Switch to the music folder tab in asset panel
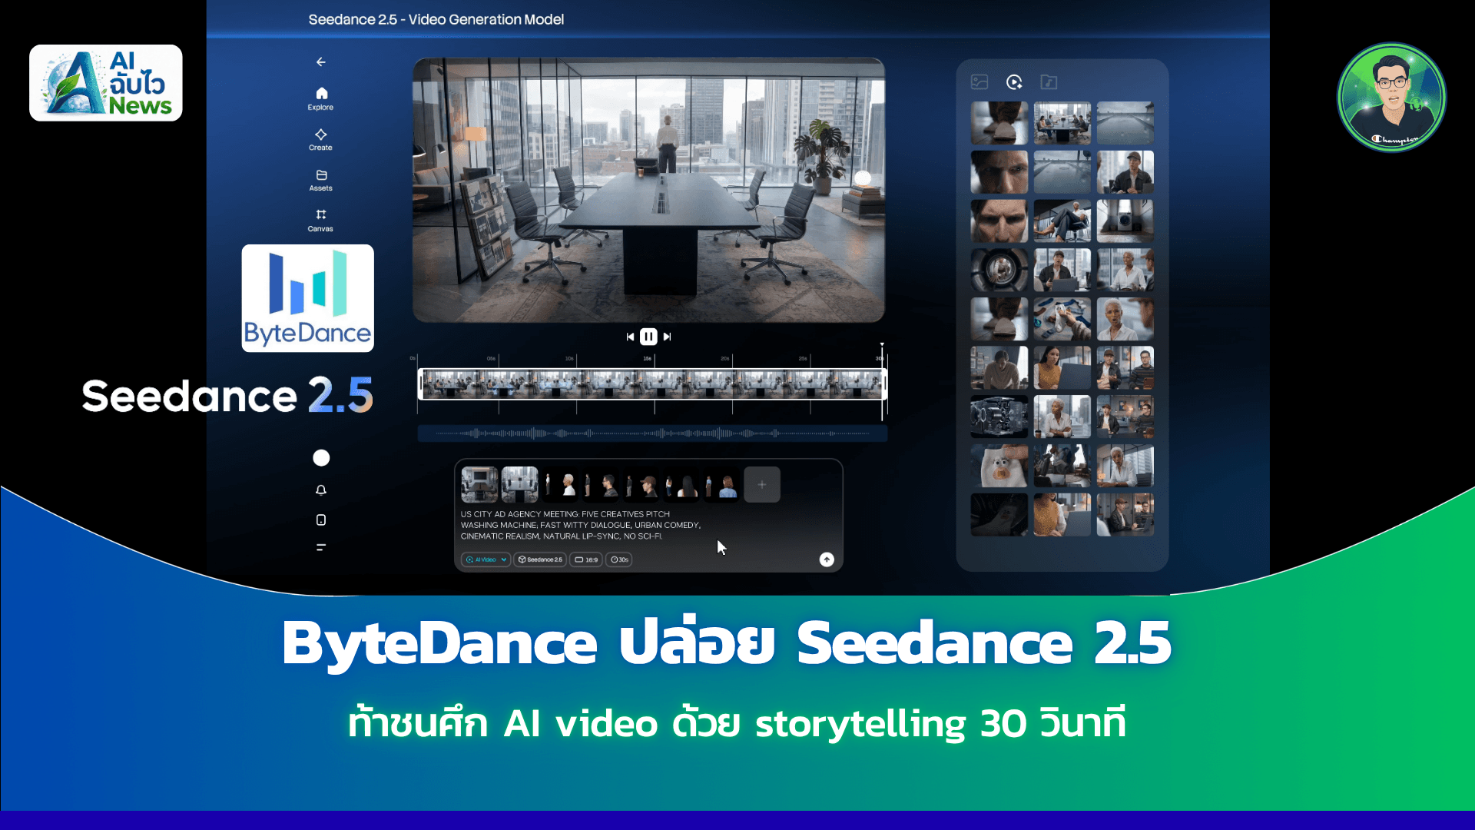This screenshot has width=1475, height=830. [x=1049, y=81]
